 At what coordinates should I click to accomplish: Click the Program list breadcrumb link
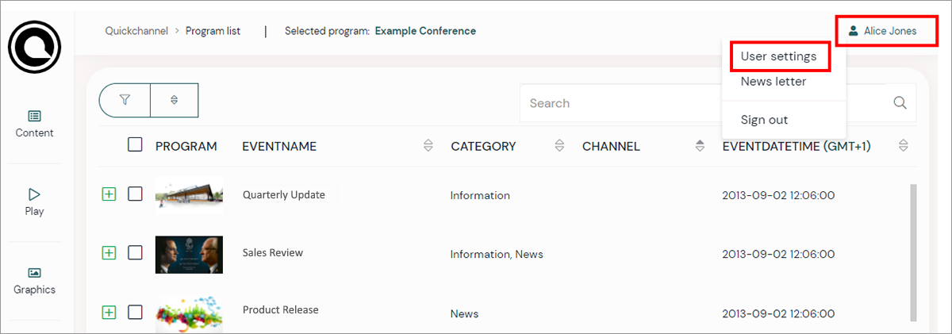213,31
